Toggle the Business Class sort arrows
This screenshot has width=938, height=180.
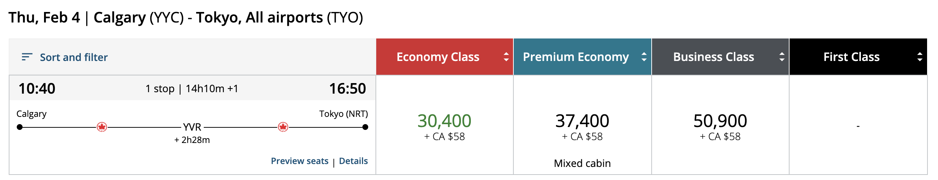[x=782, y=57]
